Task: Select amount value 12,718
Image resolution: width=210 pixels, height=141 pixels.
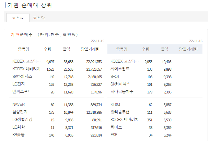Action: click(x=69, y=77)
